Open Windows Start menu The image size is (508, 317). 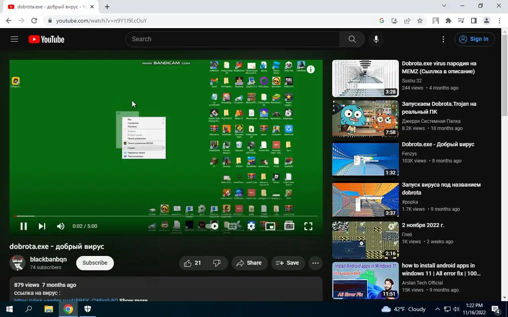[9, 309]
